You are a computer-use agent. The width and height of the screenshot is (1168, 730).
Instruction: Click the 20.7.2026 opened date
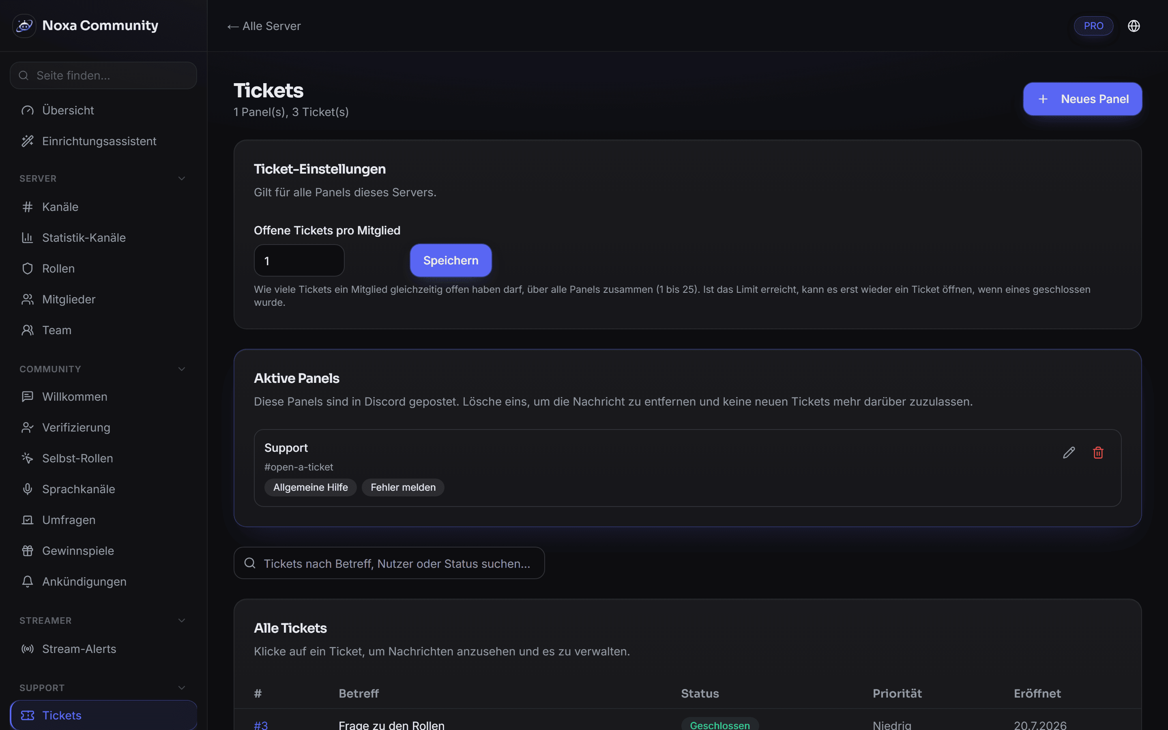pos(1040,725)
